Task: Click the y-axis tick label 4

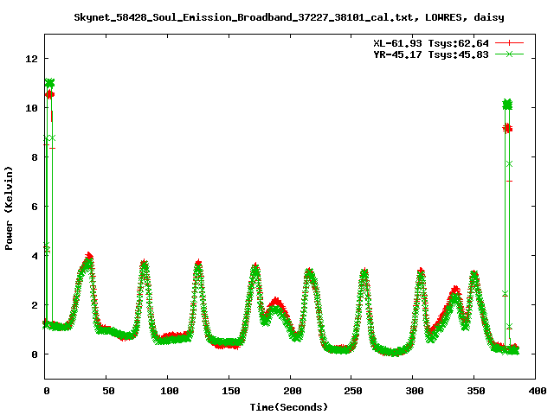Action: [x=35, y=256]
